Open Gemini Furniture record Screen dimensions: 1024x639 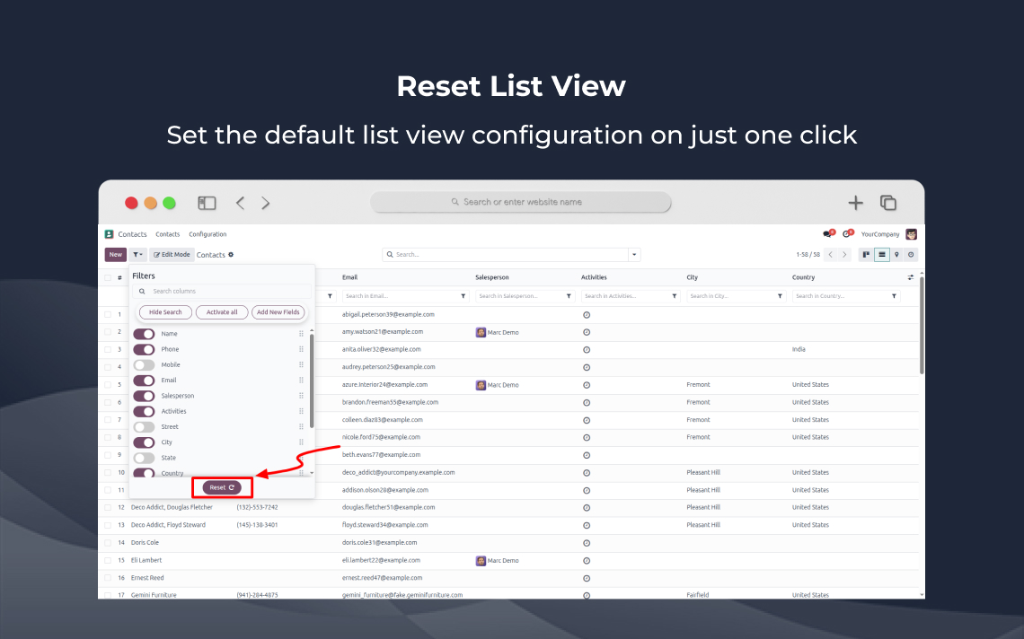(154, 595)
